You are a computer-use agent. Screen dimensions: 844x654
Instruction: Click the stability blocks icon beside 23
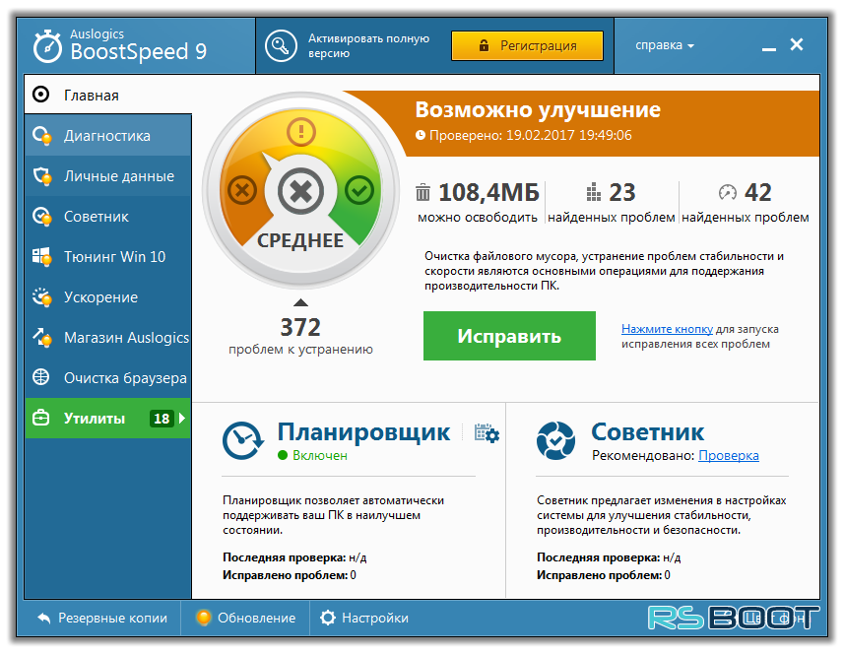(x=593, y=192)
